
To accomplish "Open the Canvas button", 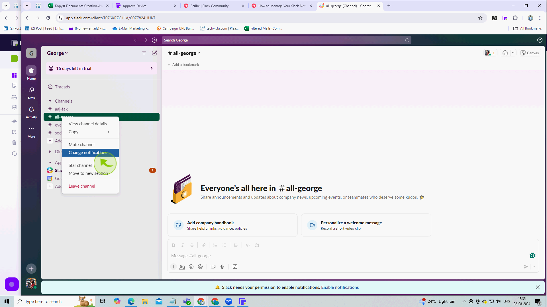I will tap(530, 53).
